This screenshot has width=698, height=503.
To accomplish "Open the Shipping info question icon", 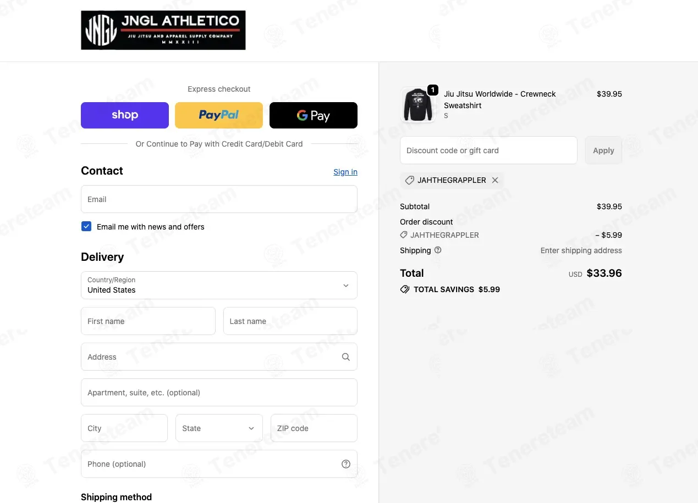I will pos(438,250).
